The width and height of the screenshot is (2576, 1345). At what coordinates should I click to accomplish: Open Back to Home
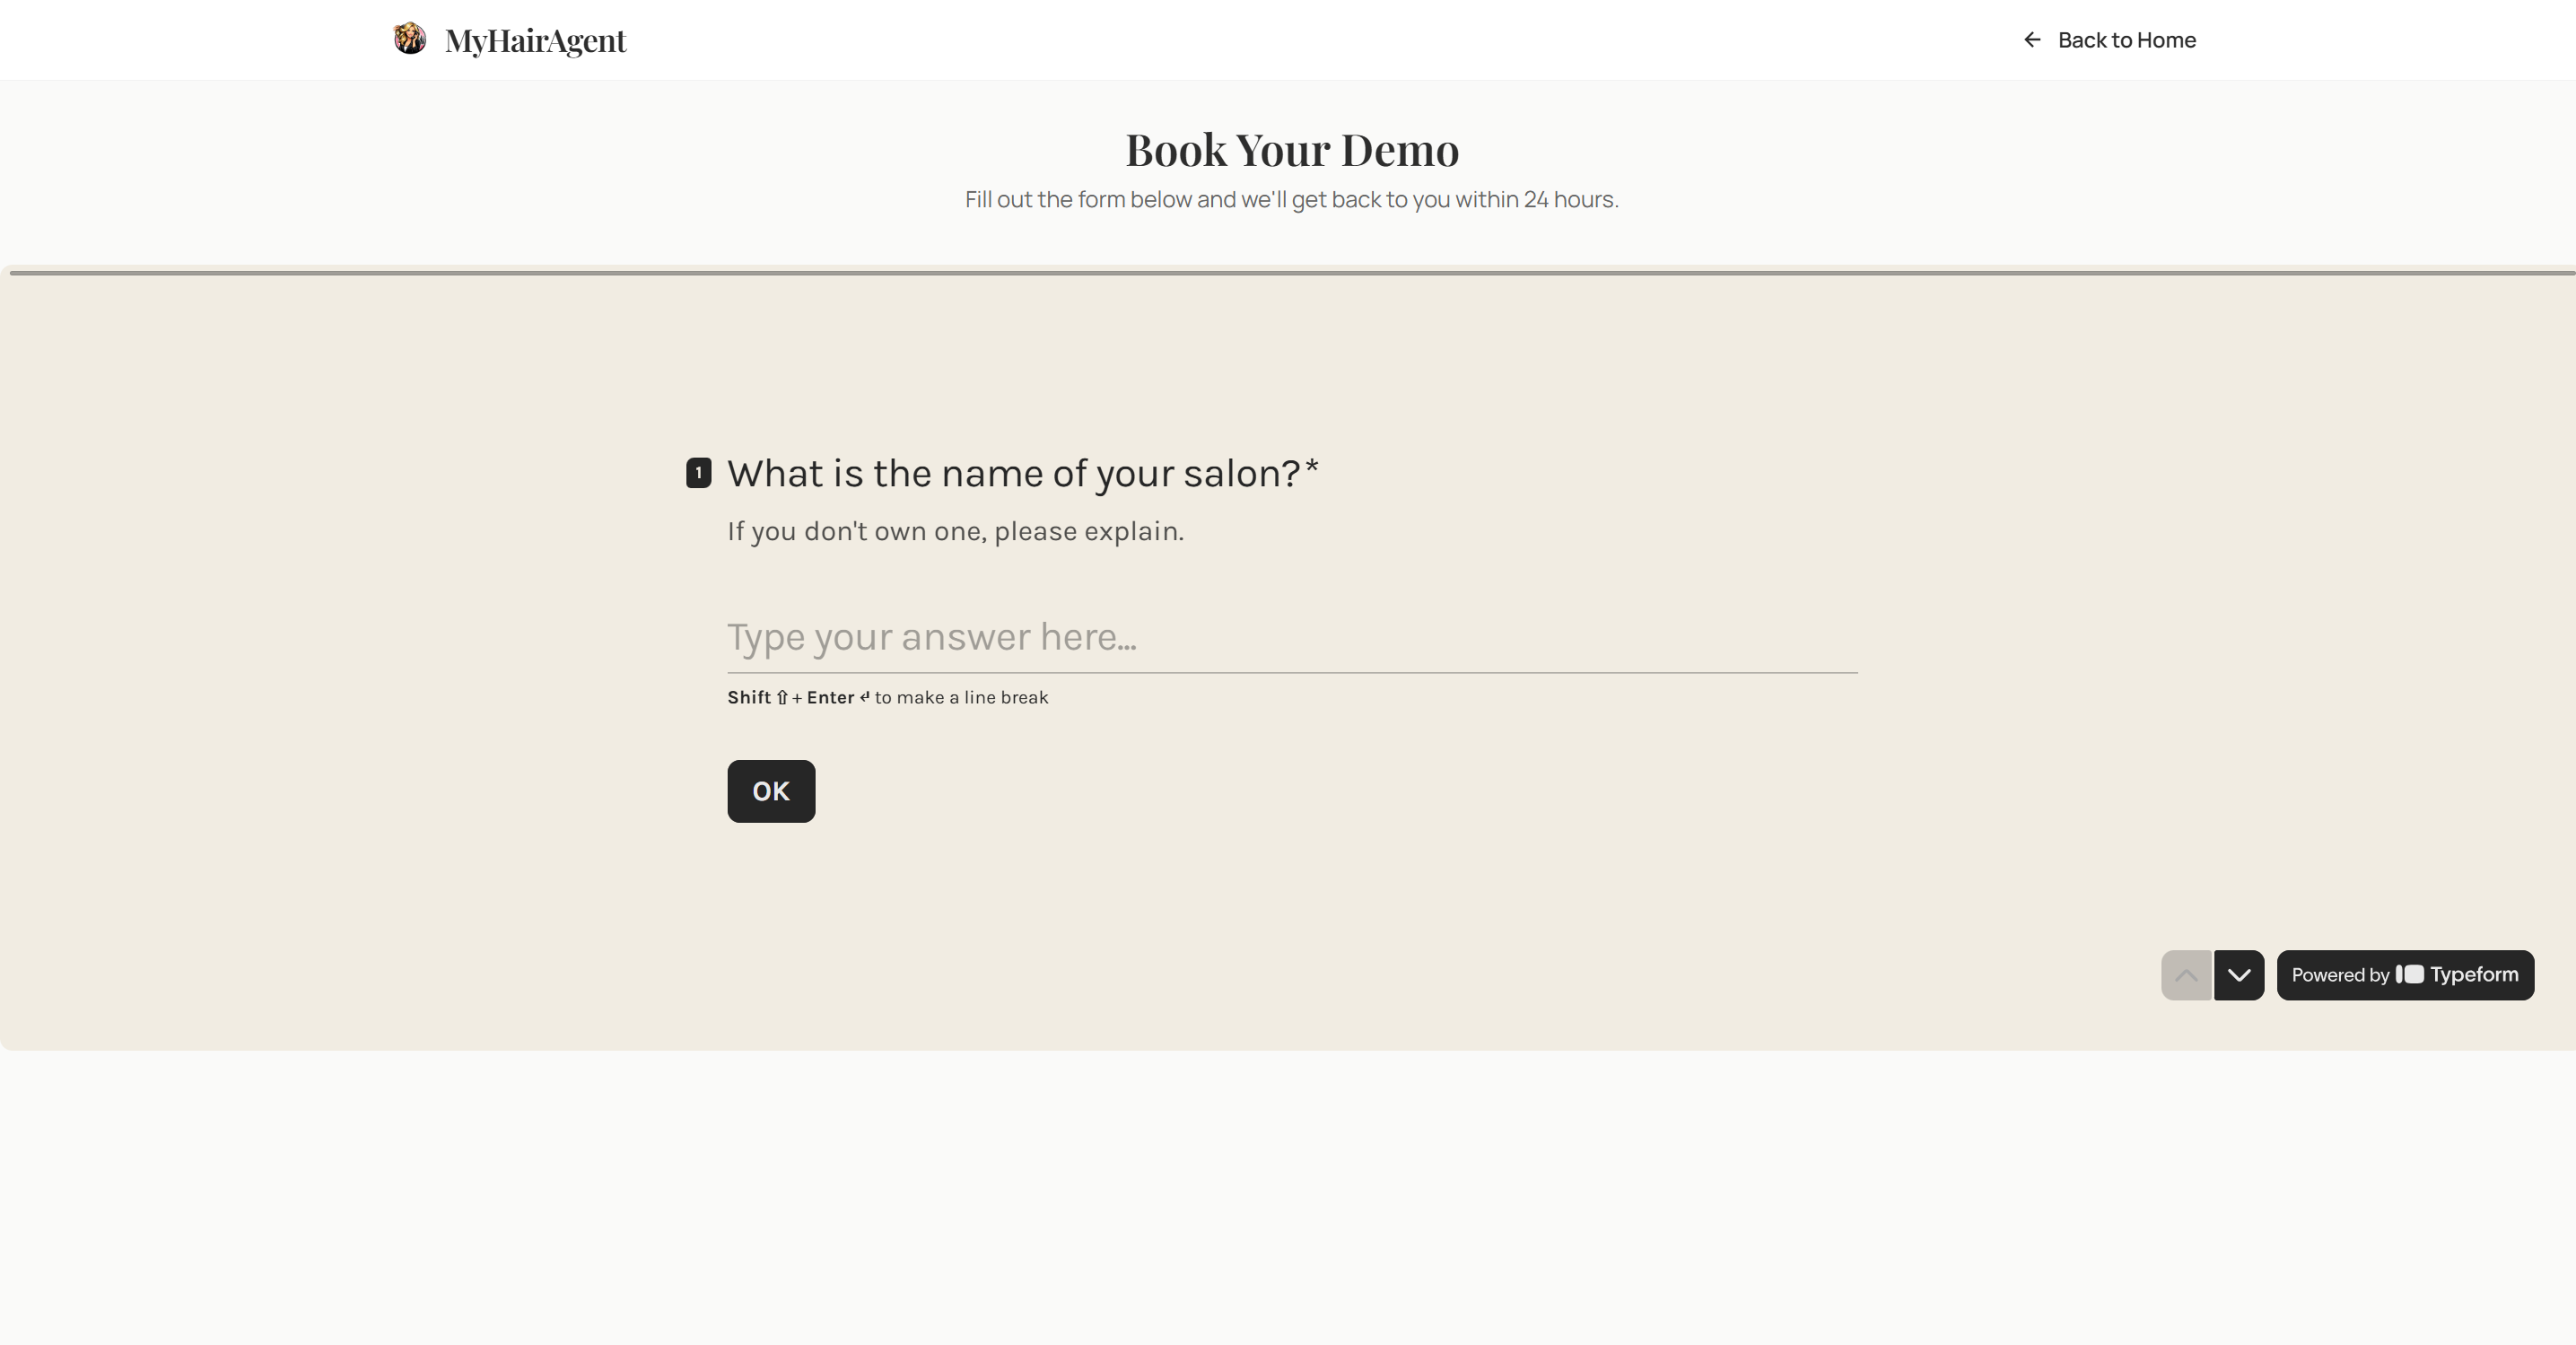click(x=2126, y=39)
